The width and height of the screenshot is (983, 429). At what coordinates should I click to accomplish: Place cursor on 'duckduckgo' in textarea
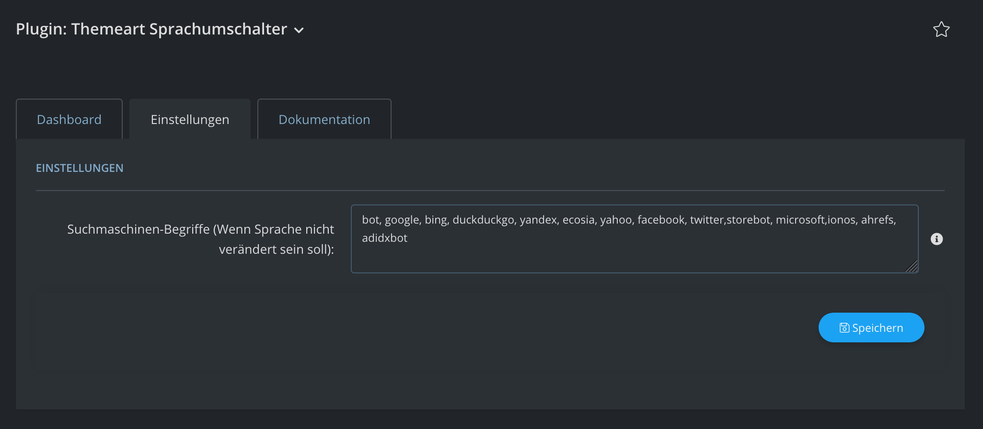point(483,220)
